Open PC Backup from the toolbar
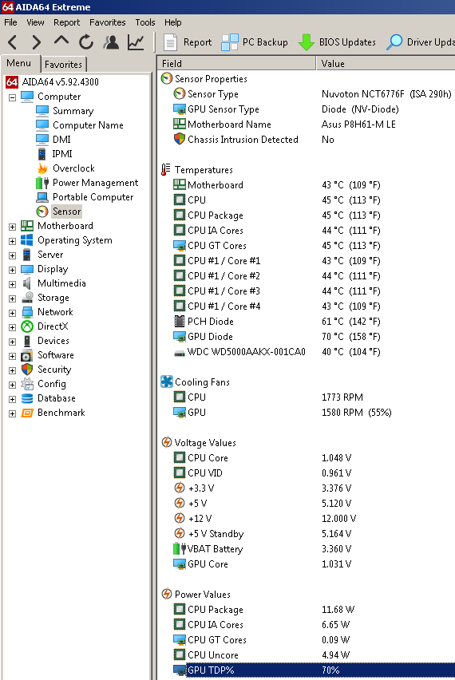Screen dimensions: 455x680 [255, 42]
